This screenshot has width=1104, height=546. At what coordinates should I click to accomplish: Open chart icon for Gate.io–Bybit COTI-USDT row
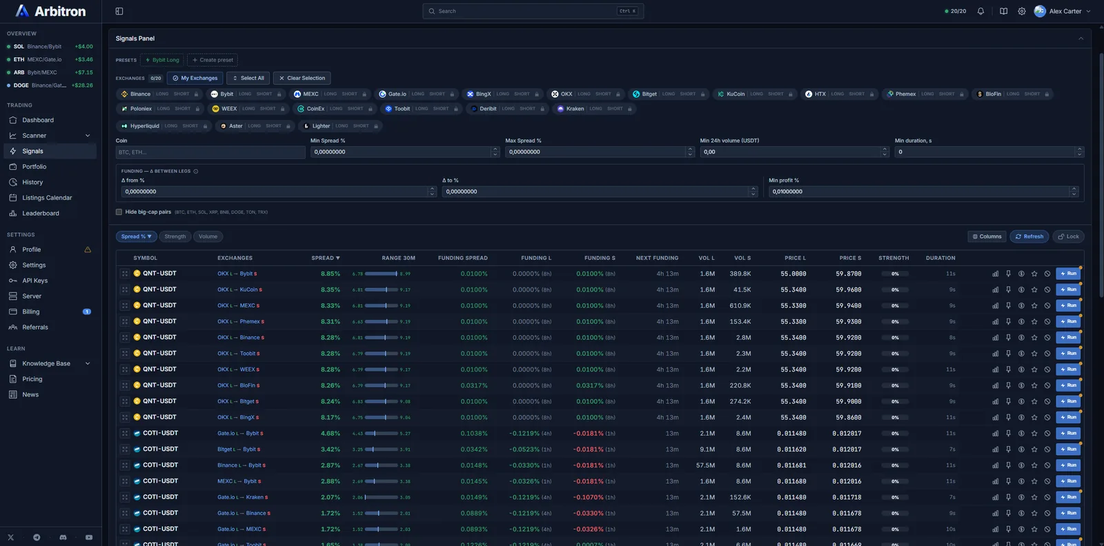(x=996, y=434)
